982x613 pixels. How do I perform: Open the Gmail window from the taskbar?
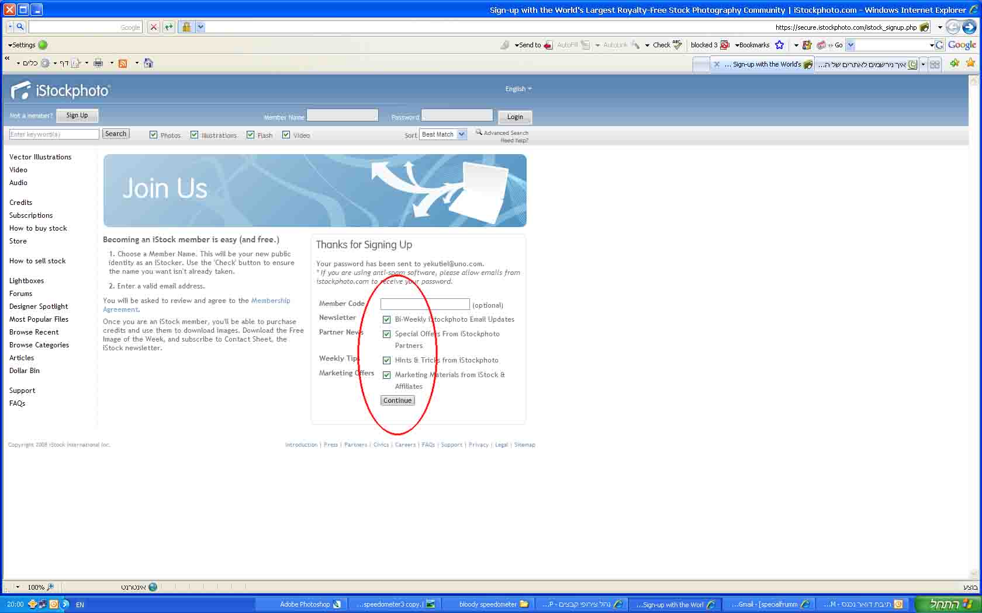click(x=767, y=604)
